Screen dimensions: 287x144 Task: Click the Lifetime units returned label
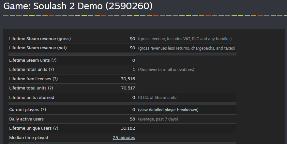32,97
